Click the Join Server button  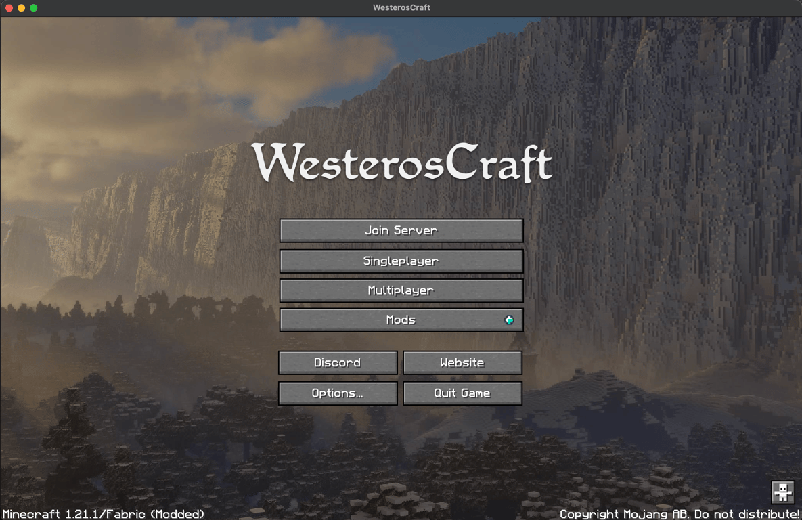click(x=401, y=230)
